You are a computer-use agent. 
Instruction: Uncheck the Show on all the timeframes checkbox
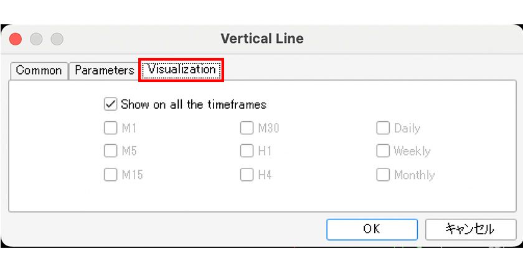(x=111, y=104)
